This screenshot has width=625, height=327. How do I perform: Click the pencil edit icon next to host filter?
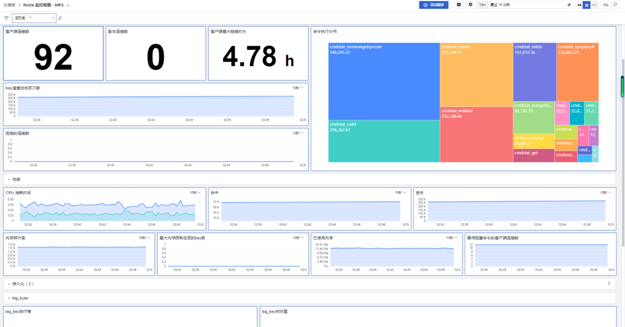[x=60, y=18]
